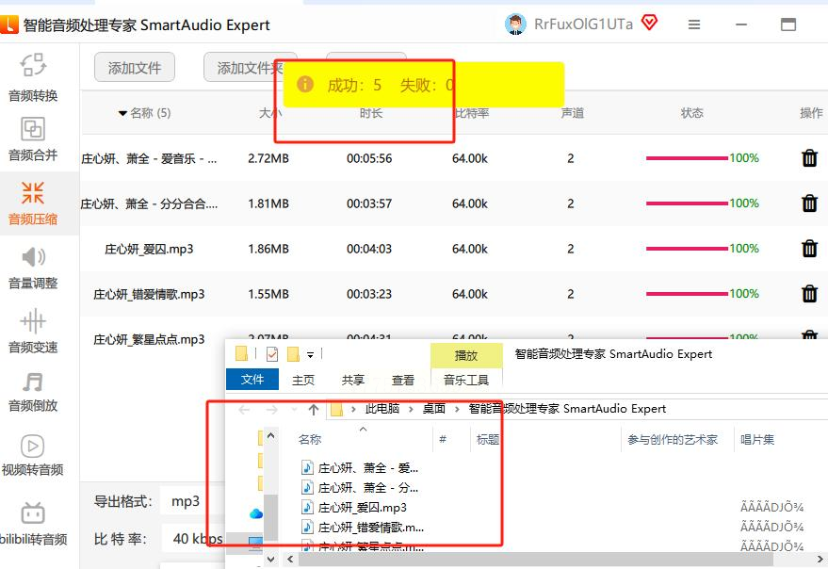Click the 标题 column header in Explorer
Screen dimensions: 828x569
[487, 440]
